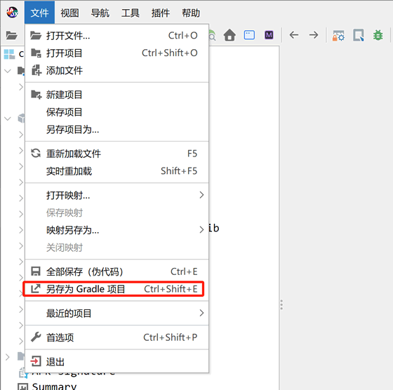Screen dimensions: 393x390
Task: Open 首选项 preferences entry
Action: (116, 337)
